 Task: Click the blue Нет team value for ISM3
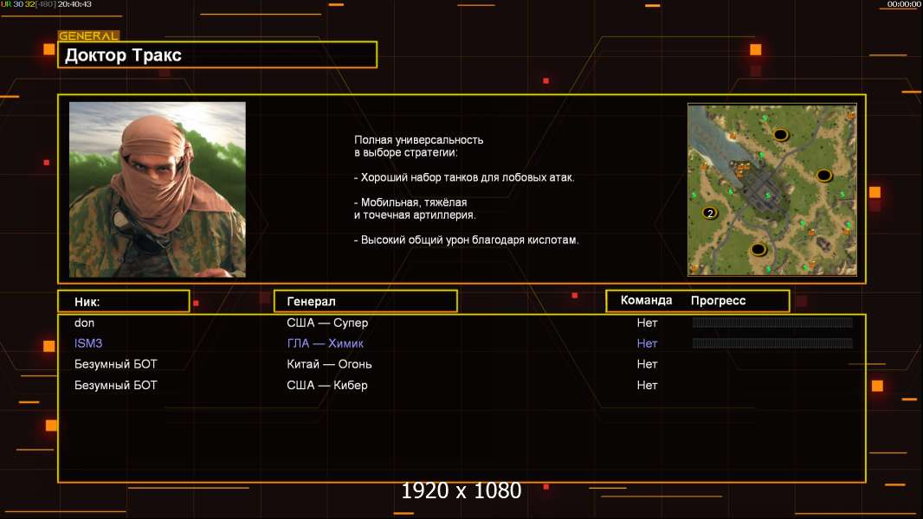click(647, 343)
